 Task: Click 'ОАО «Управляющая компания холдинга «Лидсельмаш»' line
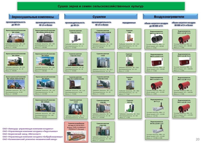(x=30, y=131)
